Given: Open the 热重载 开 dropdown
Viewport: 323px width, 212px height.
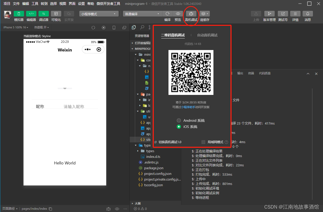Looking at the screenshot, I should (42, 27).
